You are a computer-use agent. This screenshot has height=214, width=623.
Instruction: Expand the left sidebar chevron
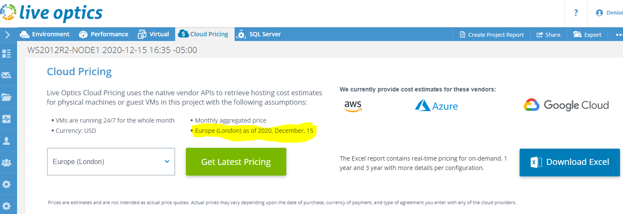click(7, 35)
